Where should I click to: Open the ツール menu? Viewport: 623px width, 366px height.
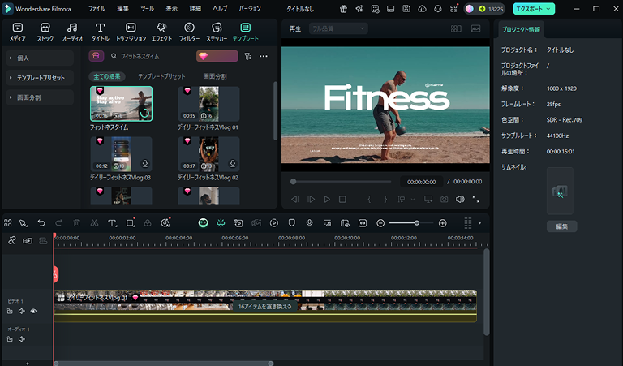147,9
